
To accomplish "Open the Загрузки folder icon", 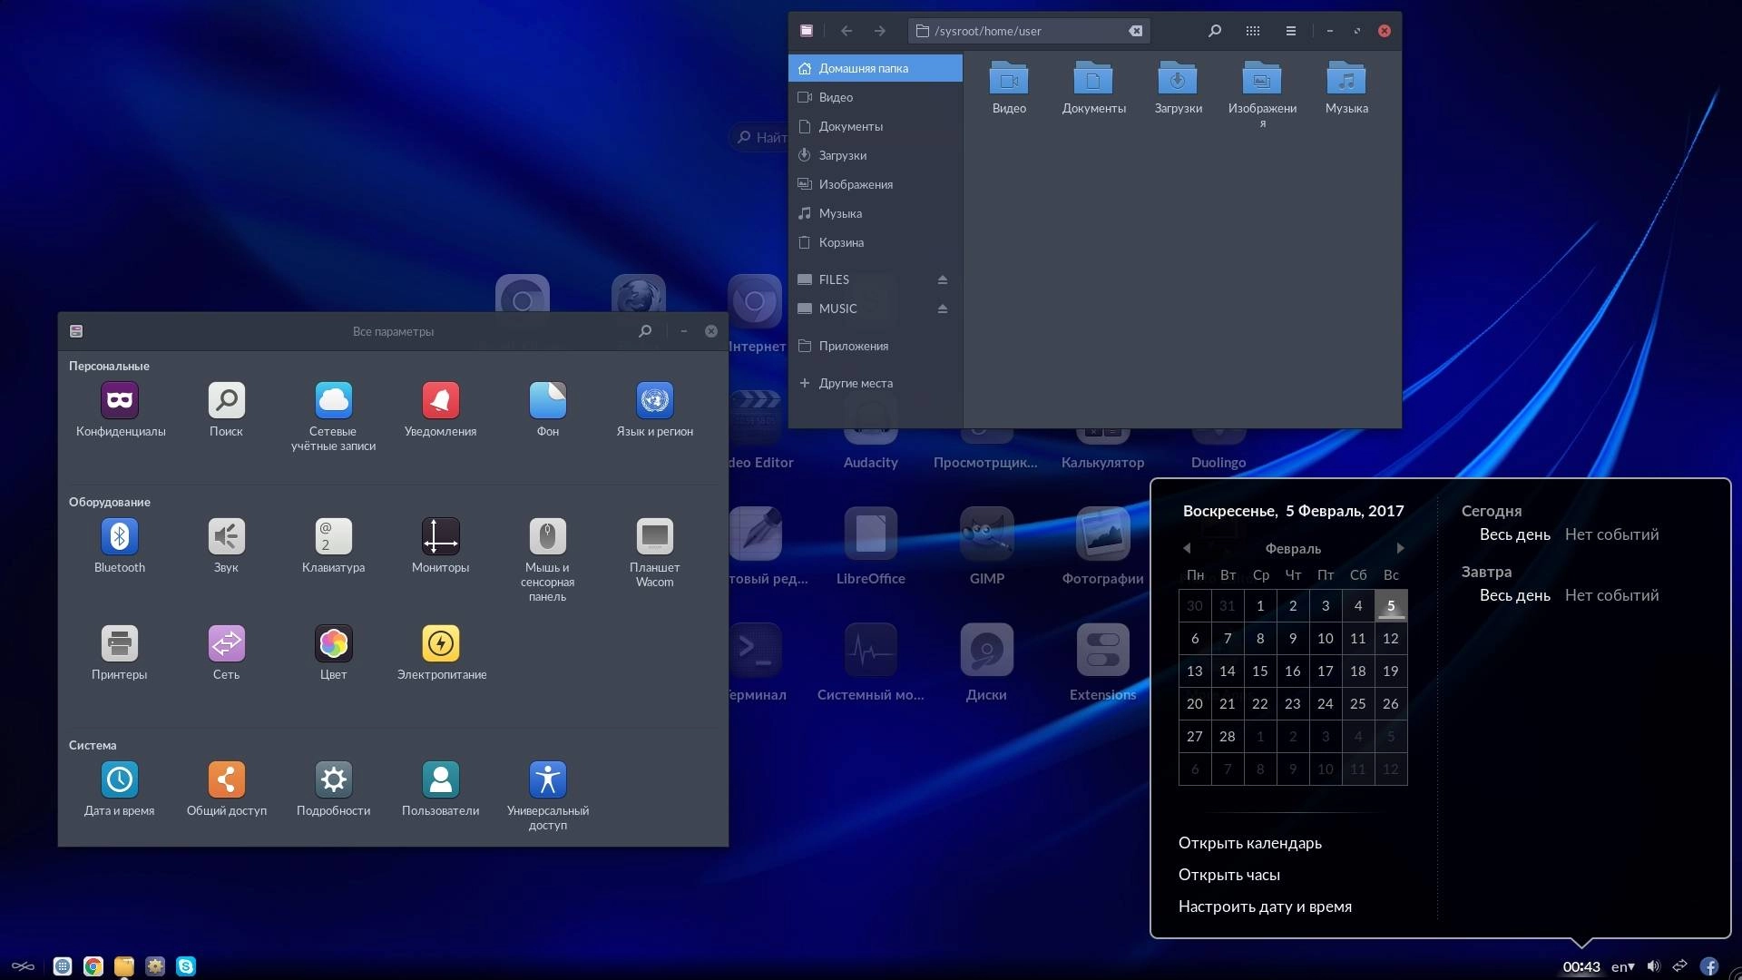I will click(1178, 79).
